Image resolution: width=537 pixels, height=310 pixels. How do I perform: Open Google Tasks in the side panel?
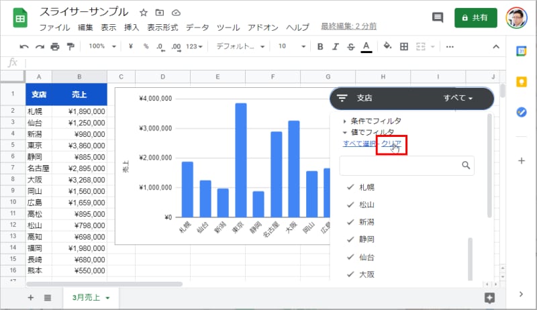click(522, 112)
